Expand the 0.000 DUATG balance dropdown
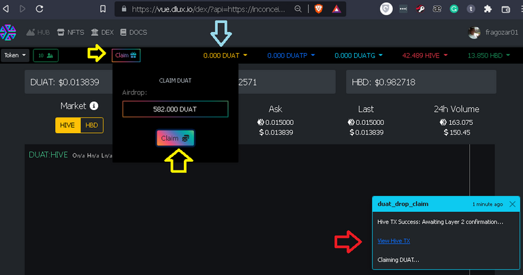This screenshot has height=275, width=523. [x=358, y=56]
